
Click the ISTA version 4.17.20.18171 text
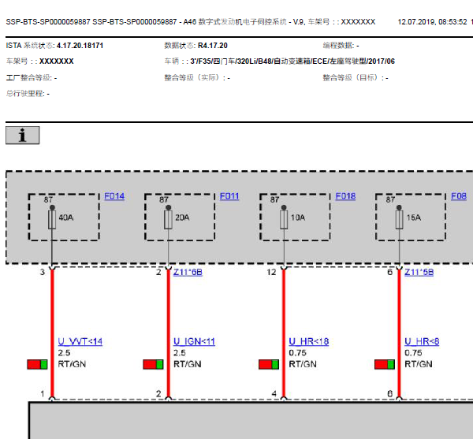tap(80, 46)
